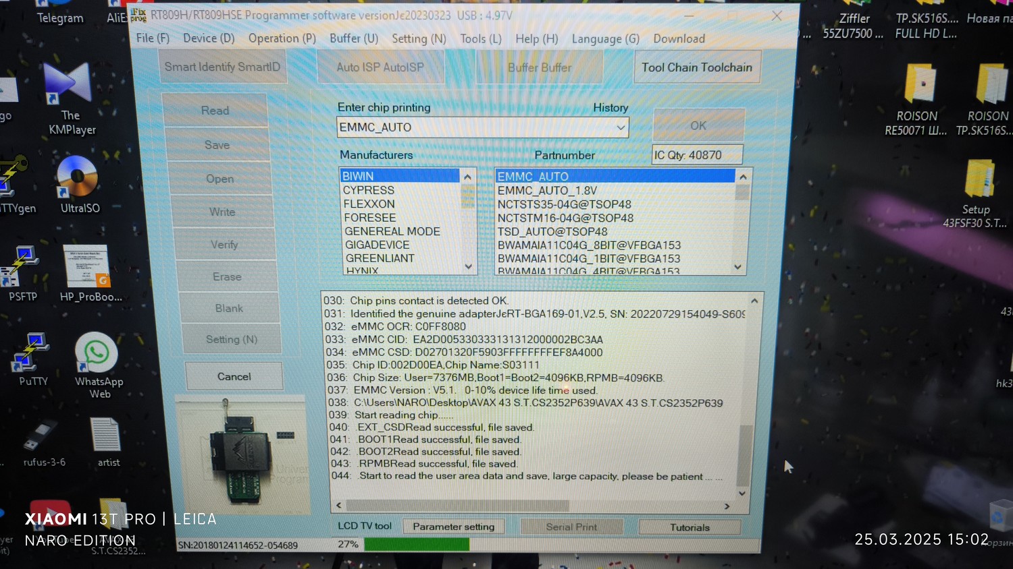
Task: Expand the chip printing History dropdown
Action: click(x=620, y=127)
